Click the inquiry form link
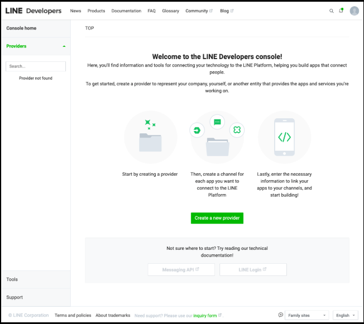 point(205,316)
